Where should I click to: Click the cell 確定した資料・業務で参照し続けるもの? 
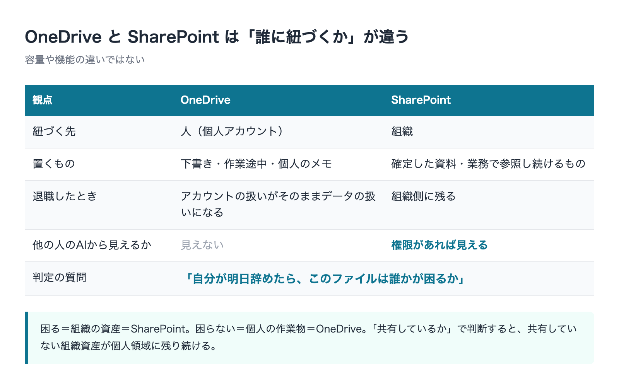point(488,164)
